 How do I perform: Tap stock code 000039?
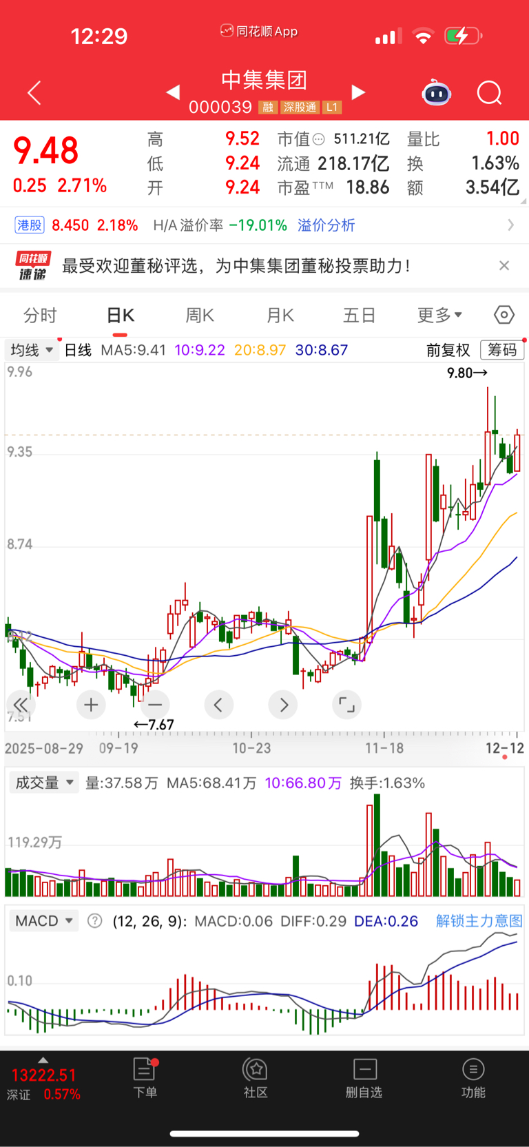pyautogui.click(x=220, y=107)
